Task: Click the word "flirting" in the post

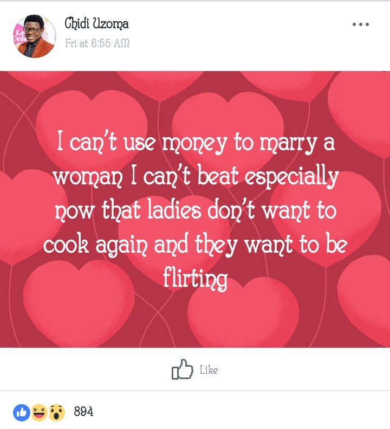Action: [x=195, y=279]
